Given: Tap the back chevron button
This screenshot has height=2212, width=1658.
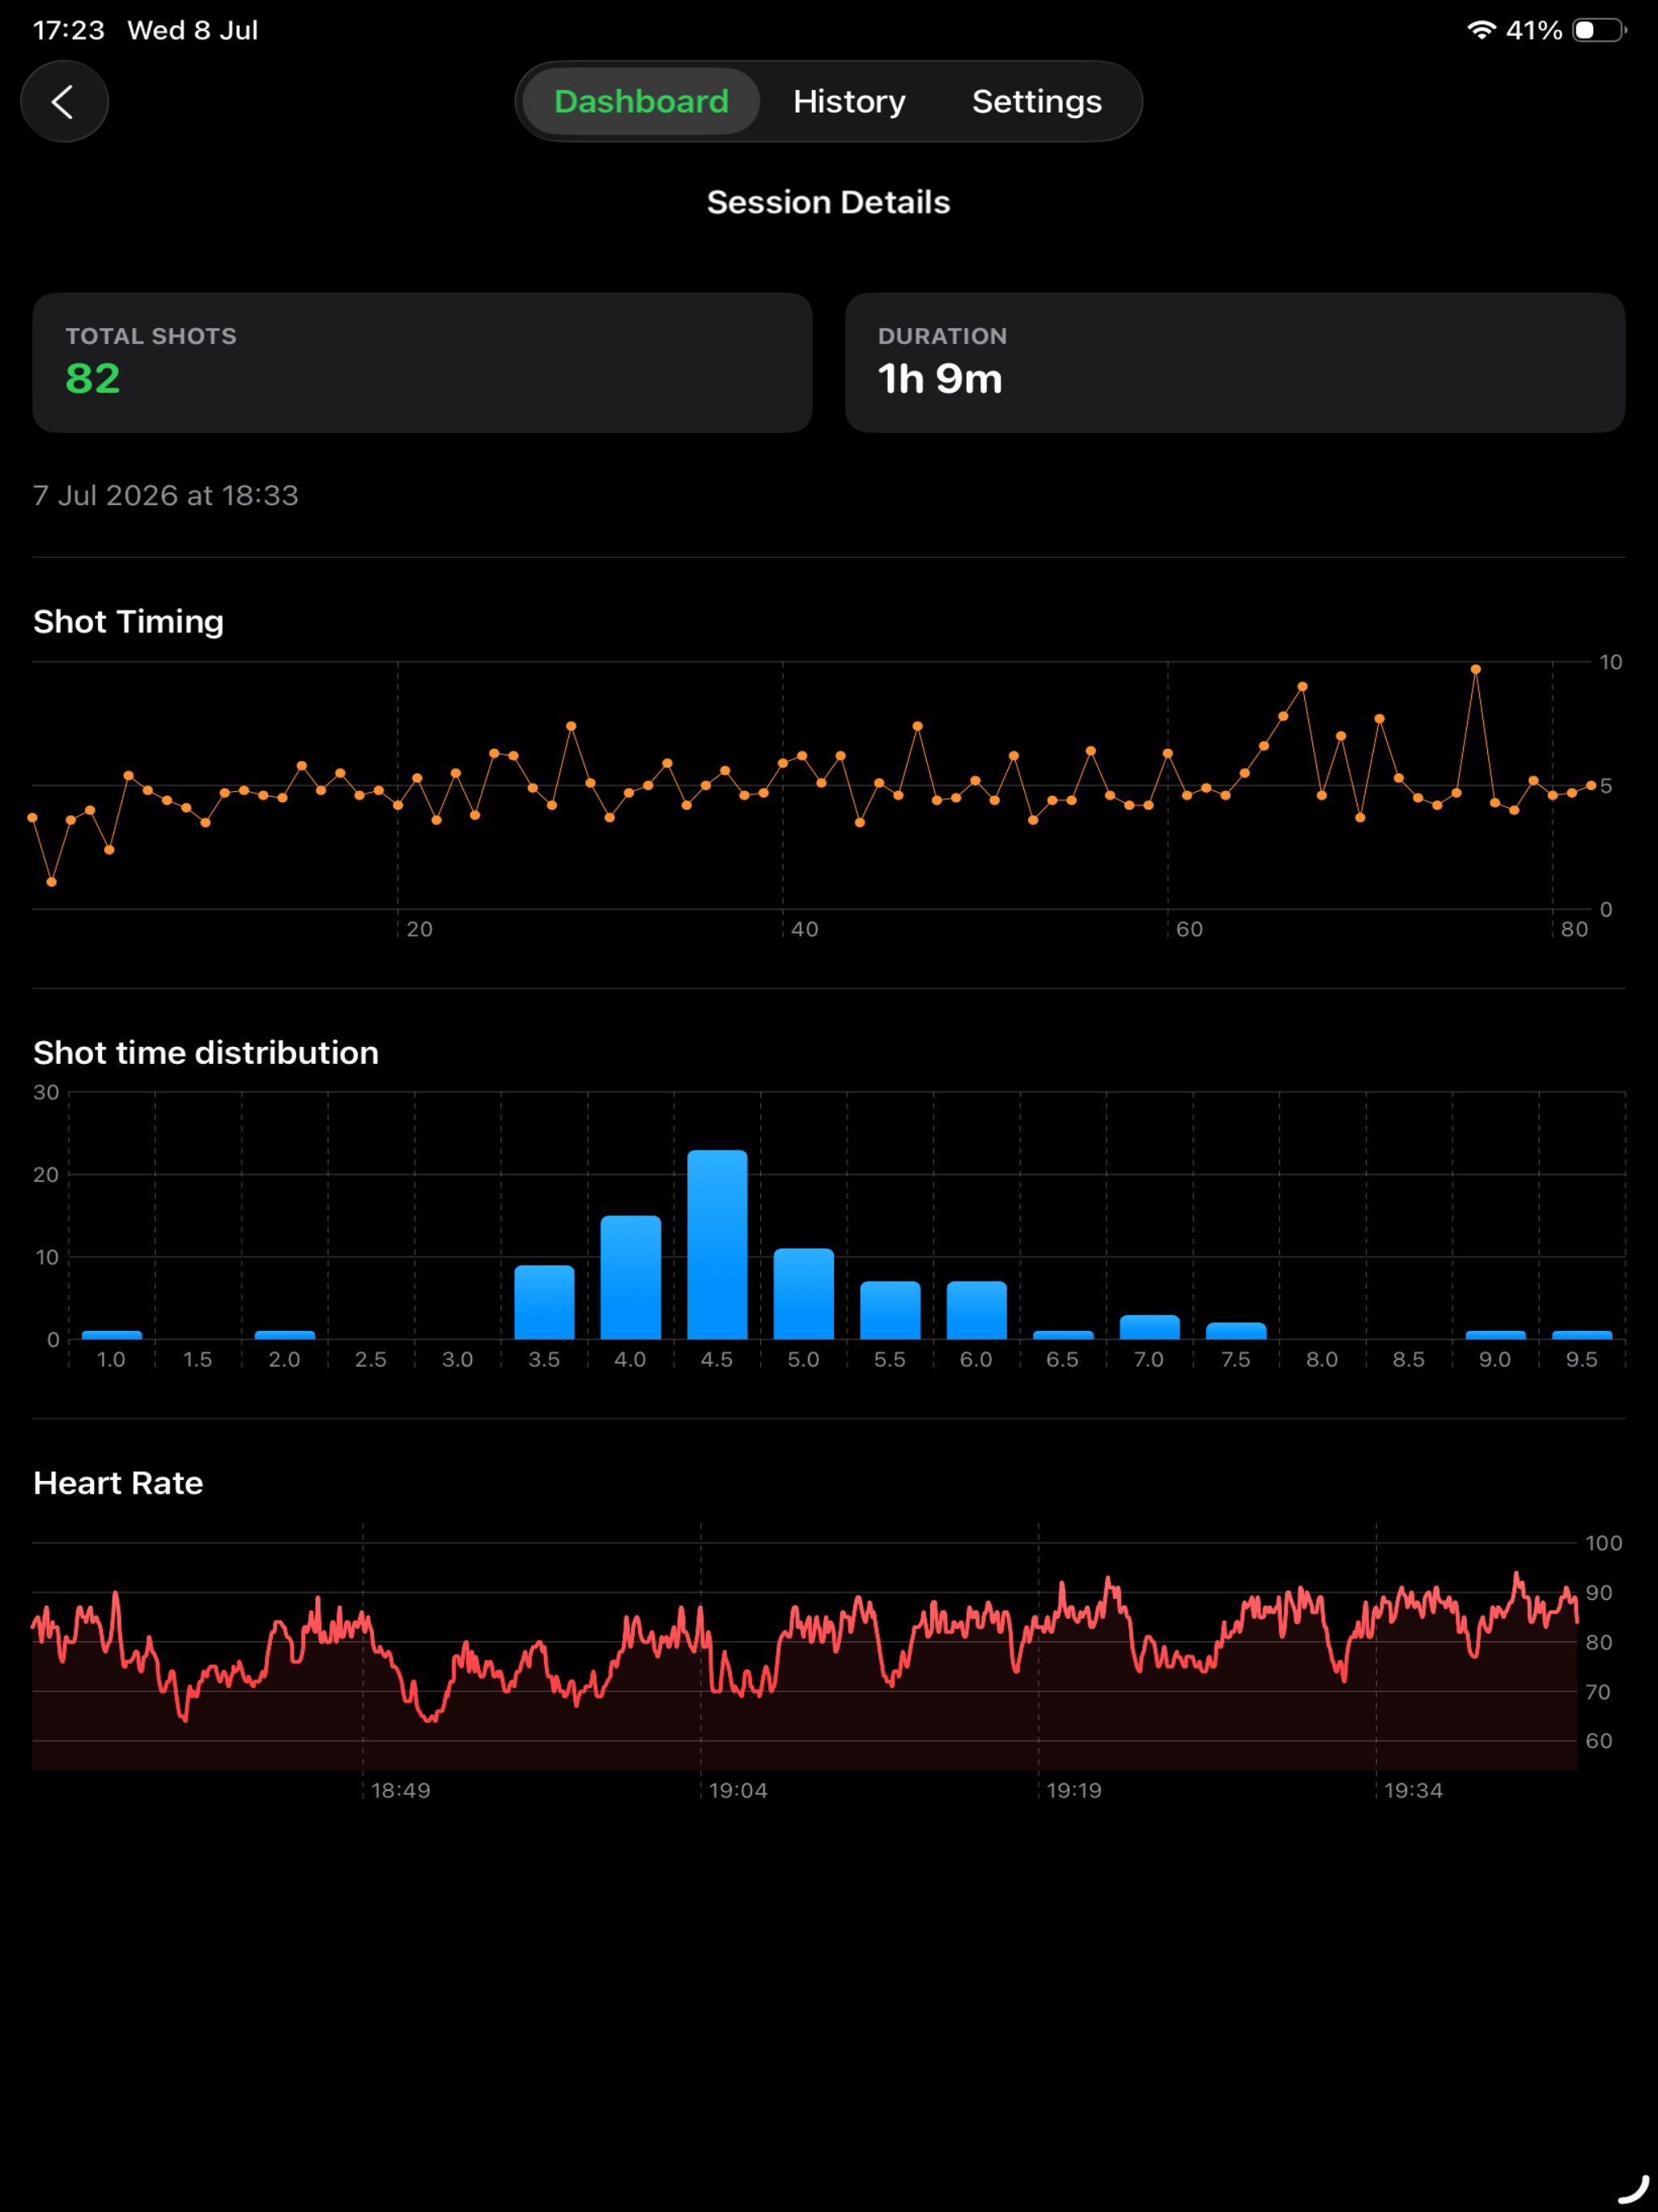Looking at the screenshot, I should 64,101.
